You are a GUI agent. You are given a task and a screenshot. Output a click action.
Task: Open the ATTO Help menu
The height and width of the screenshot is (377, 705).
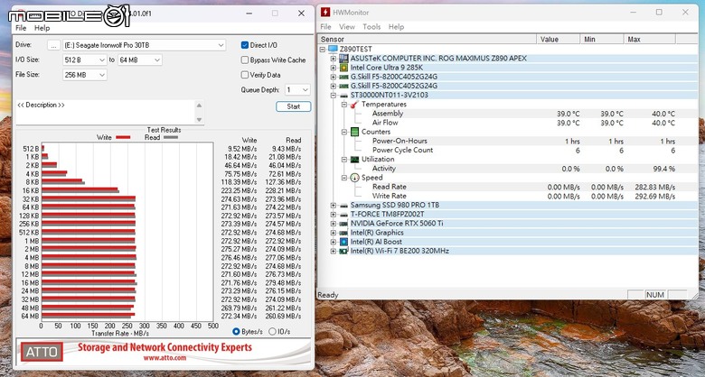coord(42,28)
